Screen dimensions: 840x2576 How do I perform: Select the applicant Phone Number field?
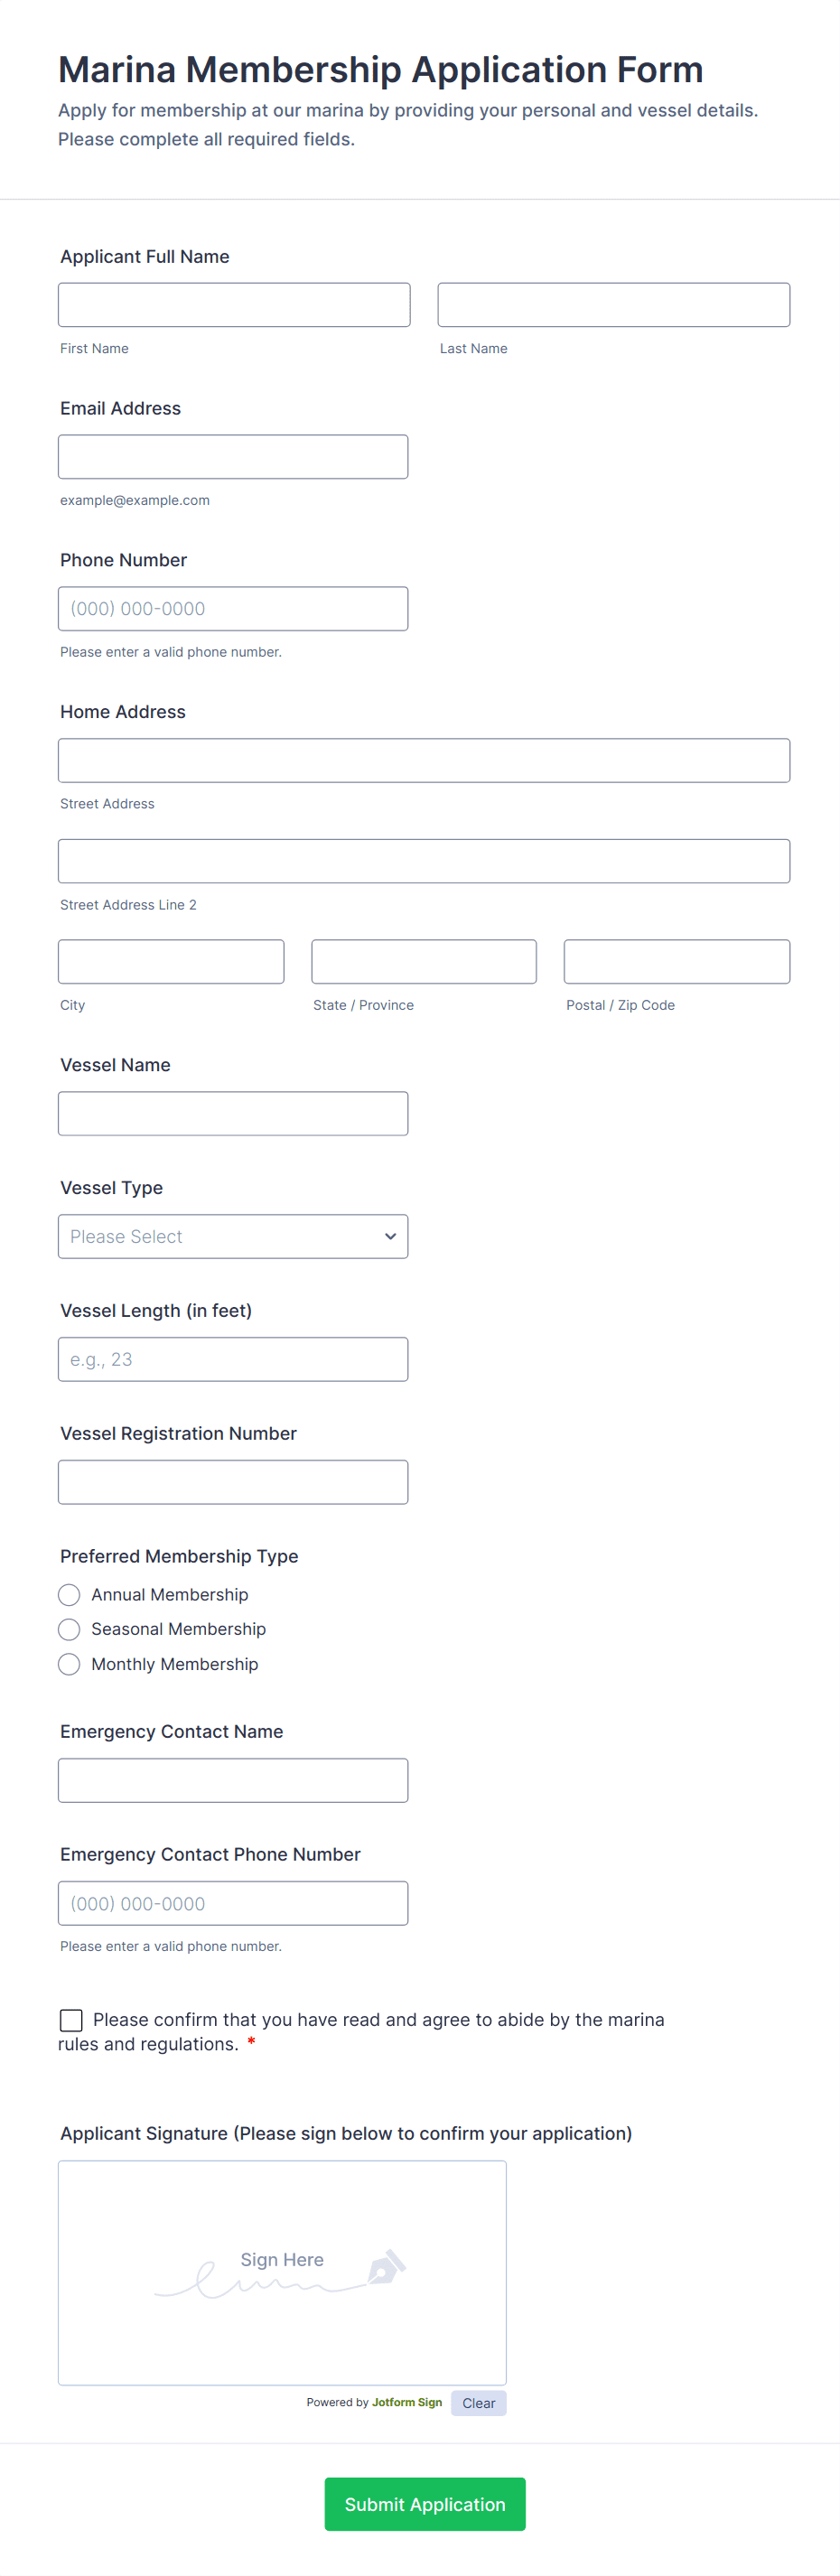point(232,609)
